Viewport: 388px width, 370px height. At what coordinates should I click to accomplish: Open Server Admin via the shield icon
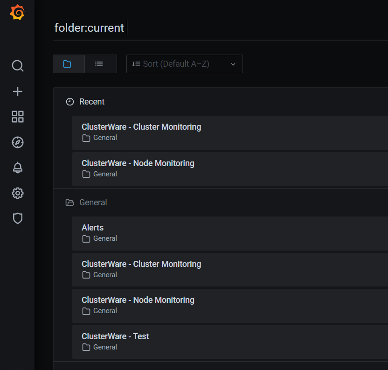[x=17, y=218]
